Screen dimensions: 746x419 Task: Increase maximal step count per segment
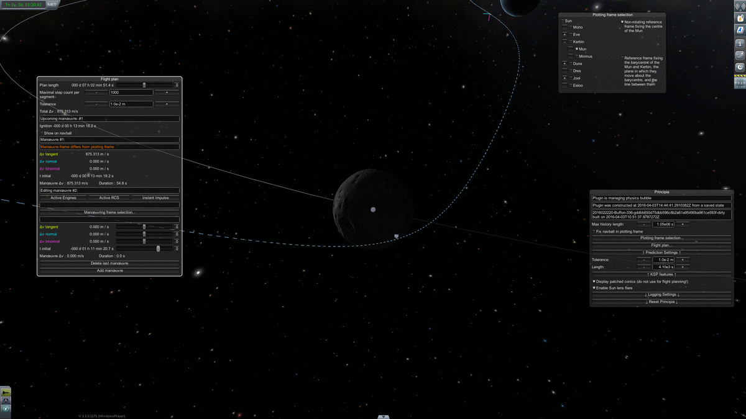pos(167,92)
